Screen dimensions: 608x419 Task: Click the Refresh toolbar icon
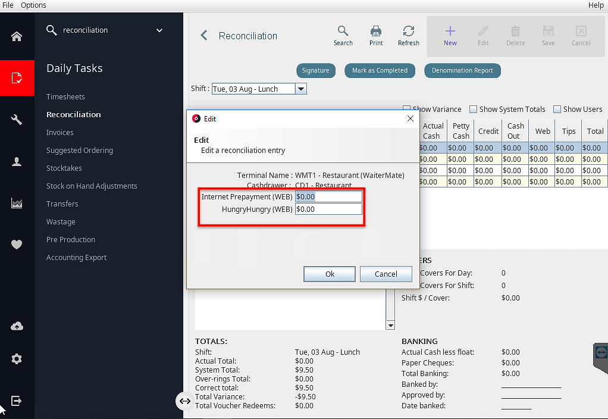click(x=409, y=36)
